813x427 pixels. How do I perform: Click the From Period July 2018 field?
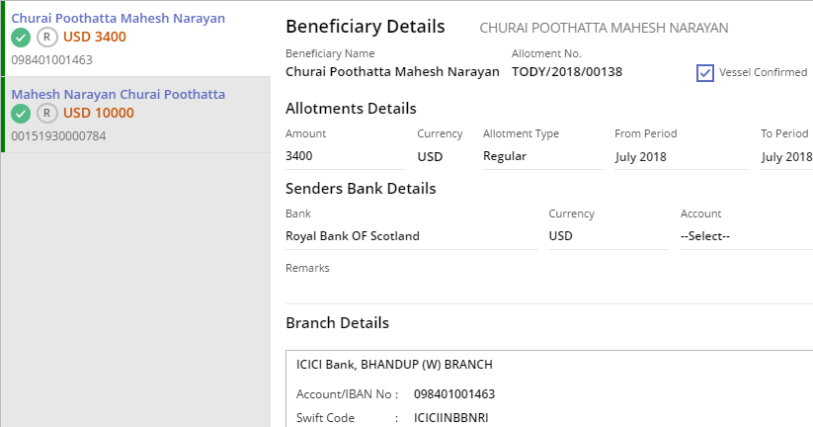point(682,157)
